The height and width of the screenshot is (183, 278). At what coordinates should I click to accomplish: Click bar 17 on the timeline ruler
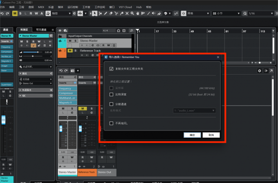click(x=157, y=31)
